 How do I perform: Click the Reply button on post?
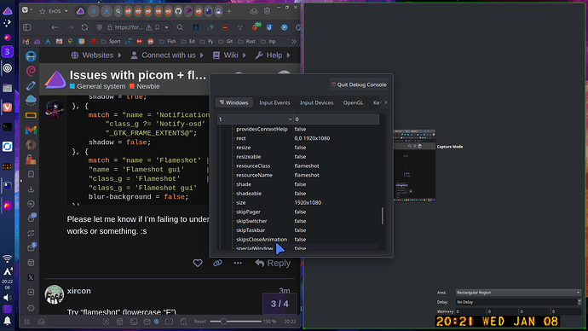[273, 263]
